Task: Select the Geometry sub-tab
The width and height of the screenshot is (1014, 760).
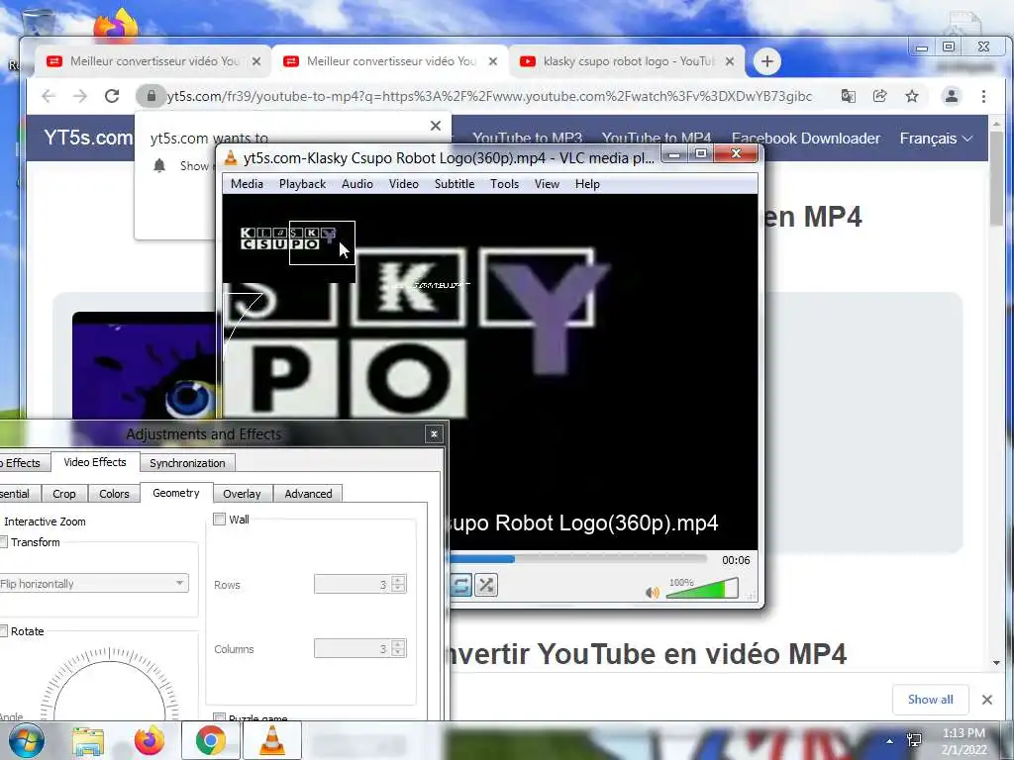Action: 176,493
